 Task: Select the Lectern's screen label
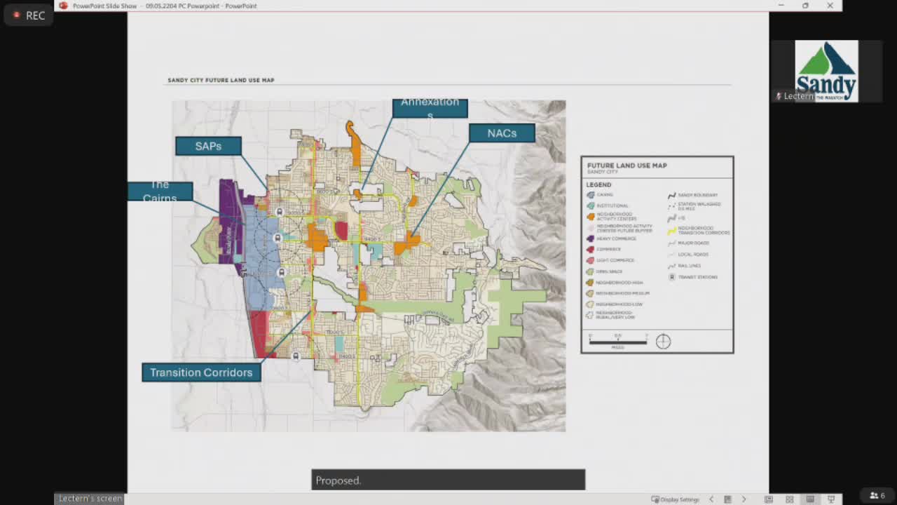click(x=88, y=498)
